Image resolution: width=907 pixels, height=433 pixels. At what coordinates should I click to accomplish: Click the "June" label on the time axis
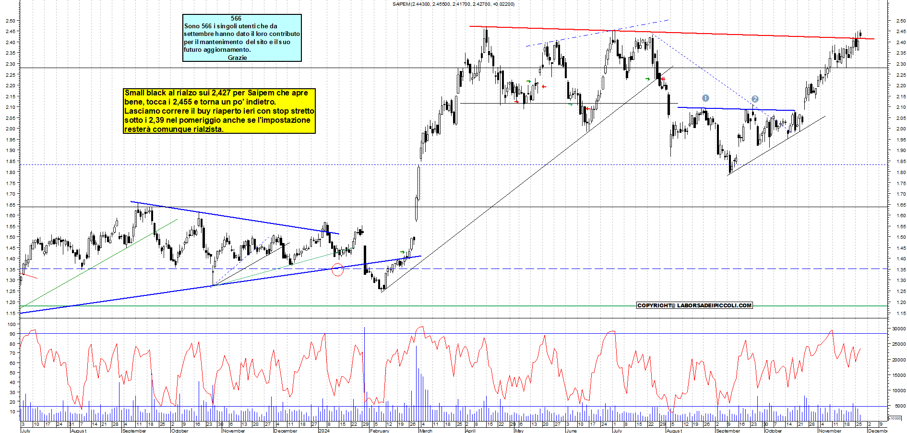coord(571,431)
